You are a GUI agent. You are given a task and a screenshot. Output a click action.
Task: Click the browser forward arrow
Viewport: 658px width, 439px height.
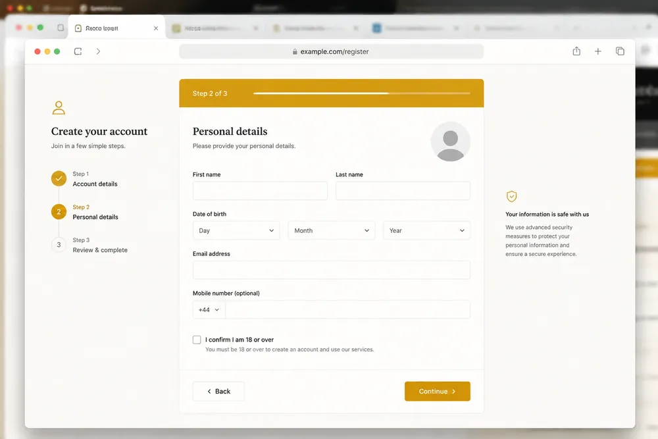click(x=98, y=51)
